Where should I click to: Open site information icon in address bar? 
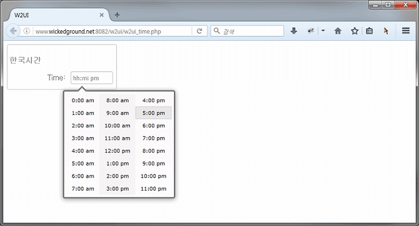(26, 31)
